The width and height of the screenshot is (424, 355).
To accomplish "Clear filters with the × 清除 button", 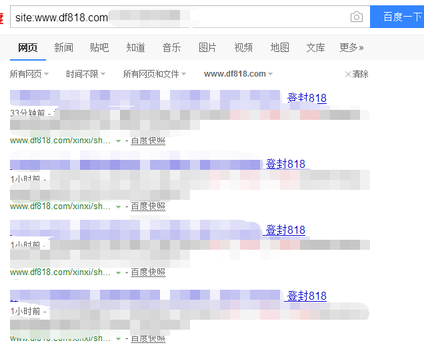I will point(357,74).
